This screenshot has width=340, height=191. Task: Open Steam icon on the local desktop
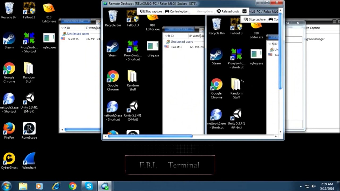click(x=9, y=41)
